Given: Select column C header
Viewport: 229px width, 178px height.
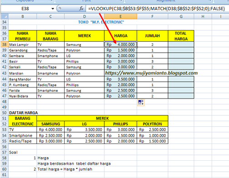Looking at the screenshot, I should tap(51, 16).
